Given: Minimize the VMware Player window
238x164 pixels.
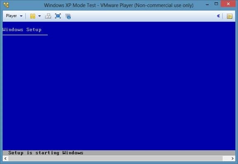Looking at the screenshot, I should 207,5.
